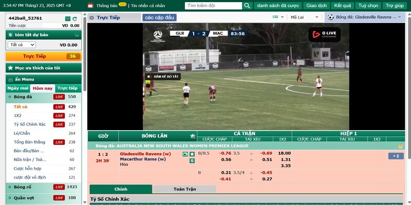
Task: Refresh the account balance icon
Action: [75, 18]
